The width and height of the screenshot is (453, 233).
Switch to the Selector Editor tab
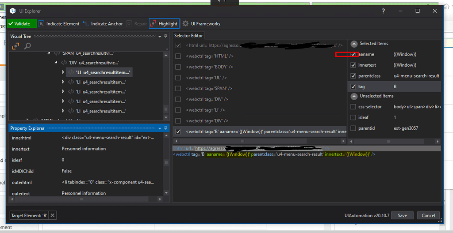click(188, 35)
